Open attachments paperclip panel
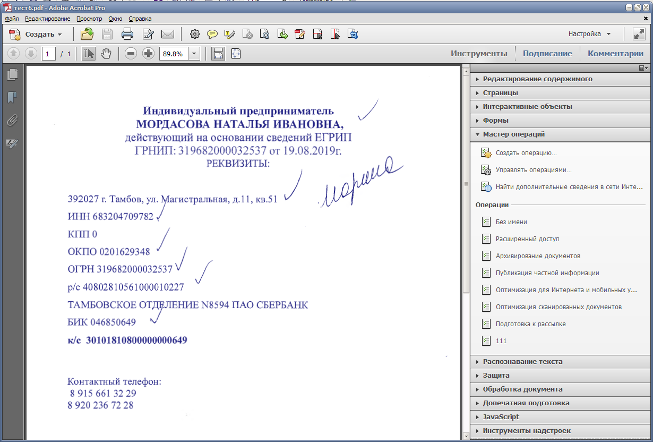Viewport: 653px width, 442px height. pos(12,121)
